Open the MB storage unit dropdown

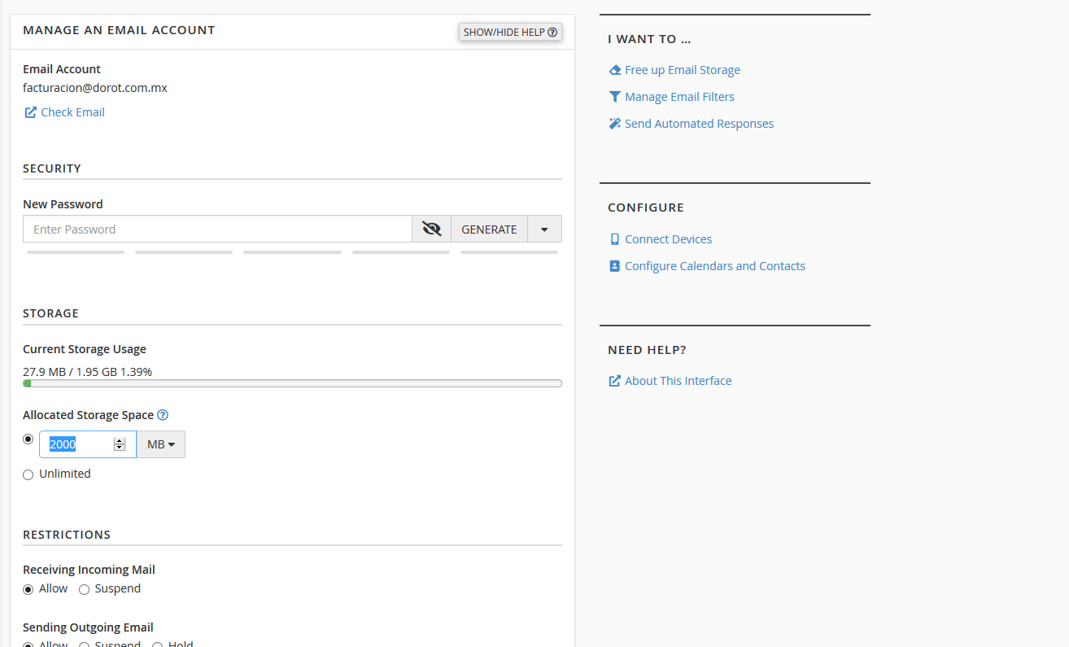pyautogui.click(x=161, y=444)
